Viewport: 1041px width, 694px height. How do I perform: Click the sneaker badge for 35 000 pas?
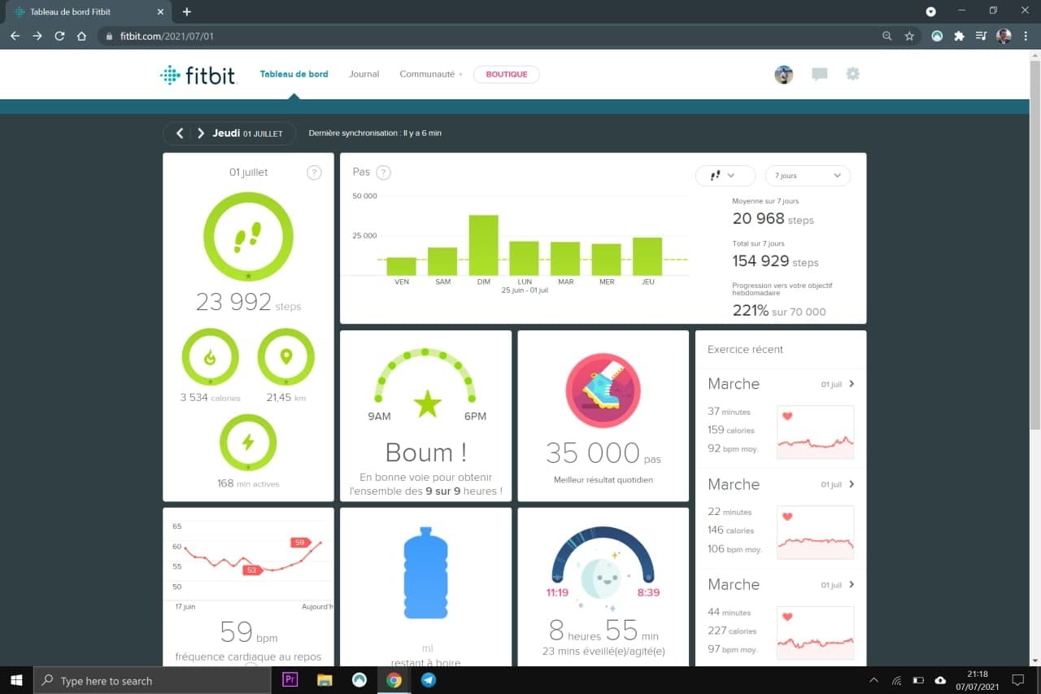click(x=603, y=391)
